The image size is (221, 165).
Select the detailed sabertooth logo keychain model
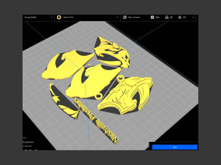(x=125, y=95)
